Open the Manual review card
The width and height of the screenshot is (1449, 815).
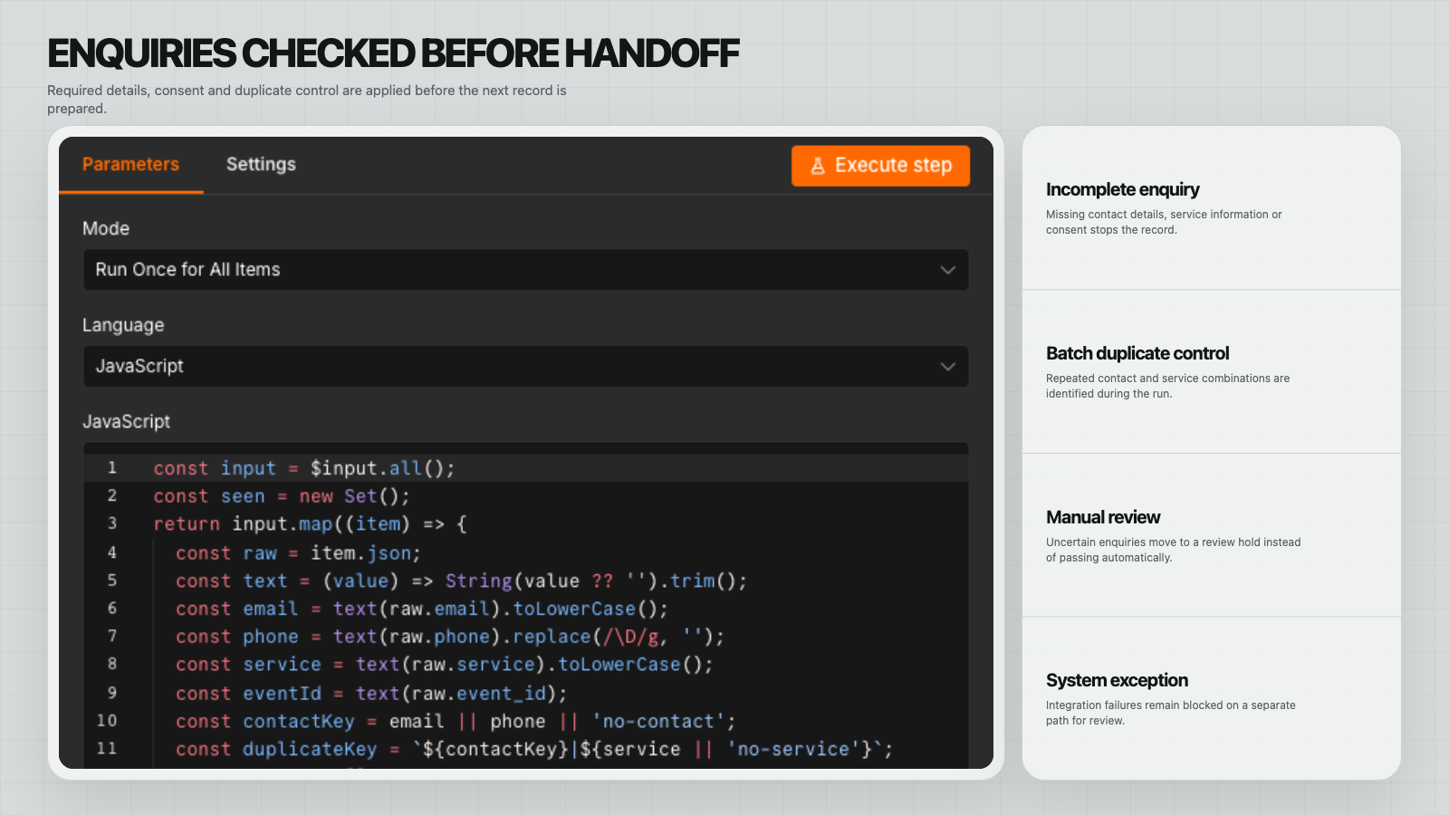pyautogui.click(x=1212, y=536)
